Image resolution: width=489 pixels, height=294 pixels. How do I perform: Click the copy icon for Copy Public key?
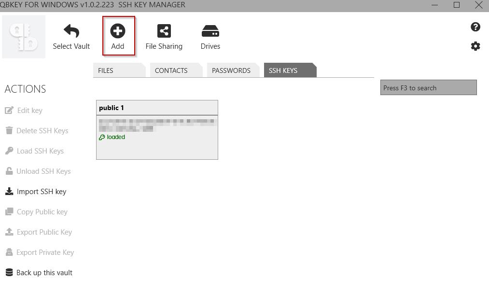pyautogui.click(x=9, y=212)
